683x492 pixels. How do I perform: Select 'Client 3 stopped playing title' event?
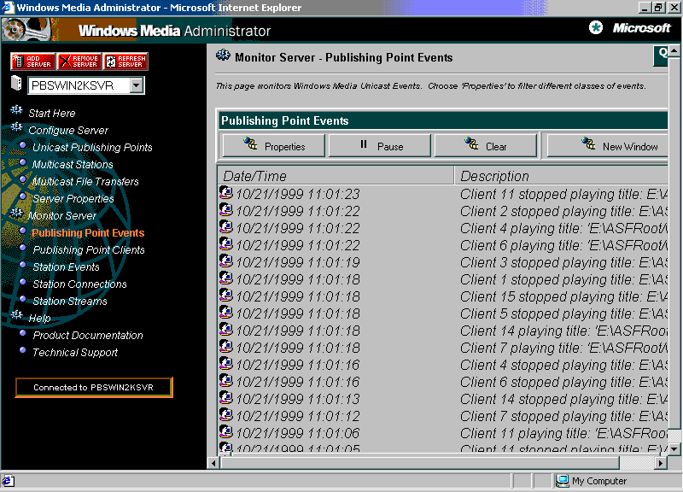[563, 262]
